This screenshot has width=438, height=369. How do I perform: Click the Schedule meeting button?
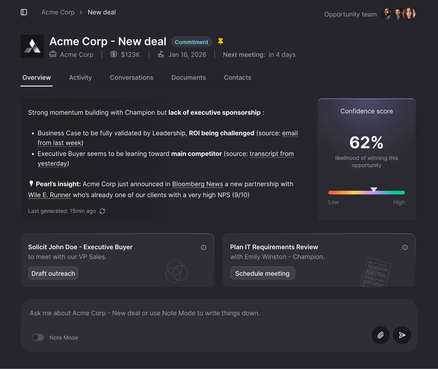[x=262, y=273]
